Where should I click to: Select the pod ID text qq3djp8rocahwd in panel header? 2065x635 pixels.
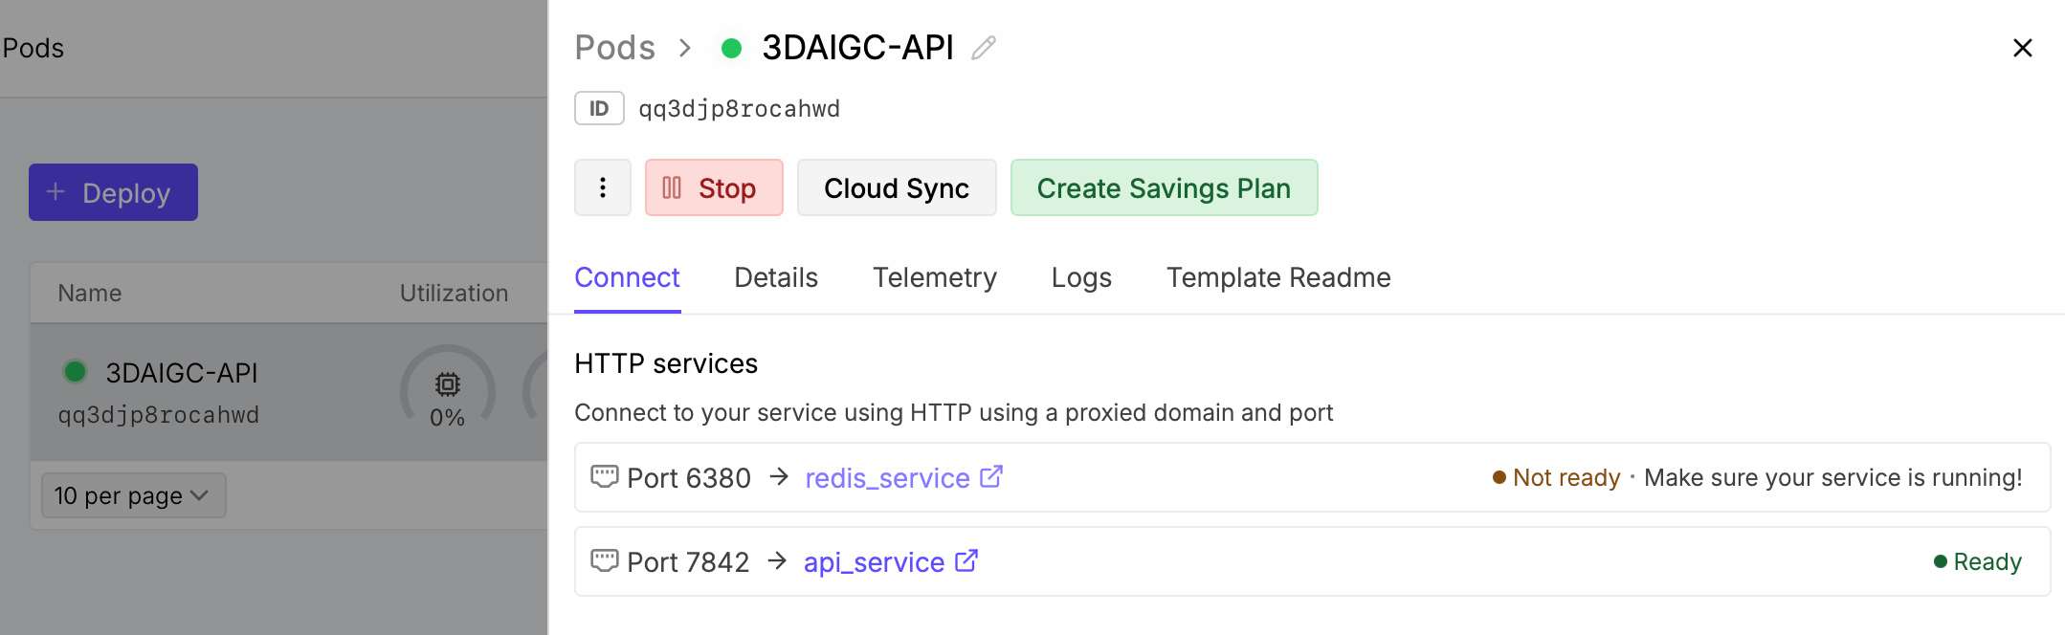(x=740, y=109)
